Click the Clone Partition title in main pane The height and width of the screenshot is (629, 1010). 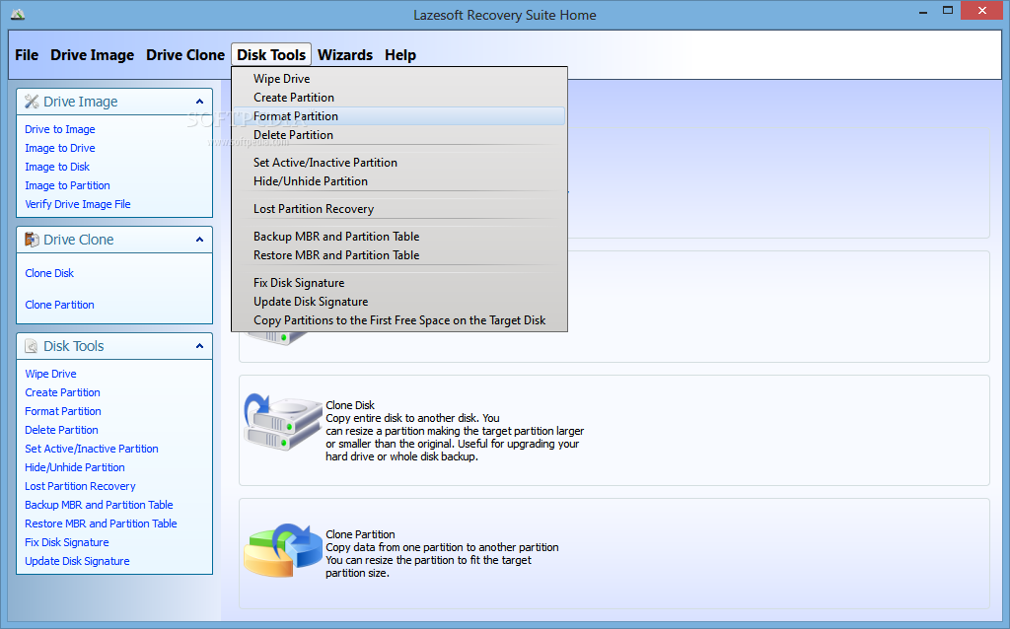click(x=360, y=534)
